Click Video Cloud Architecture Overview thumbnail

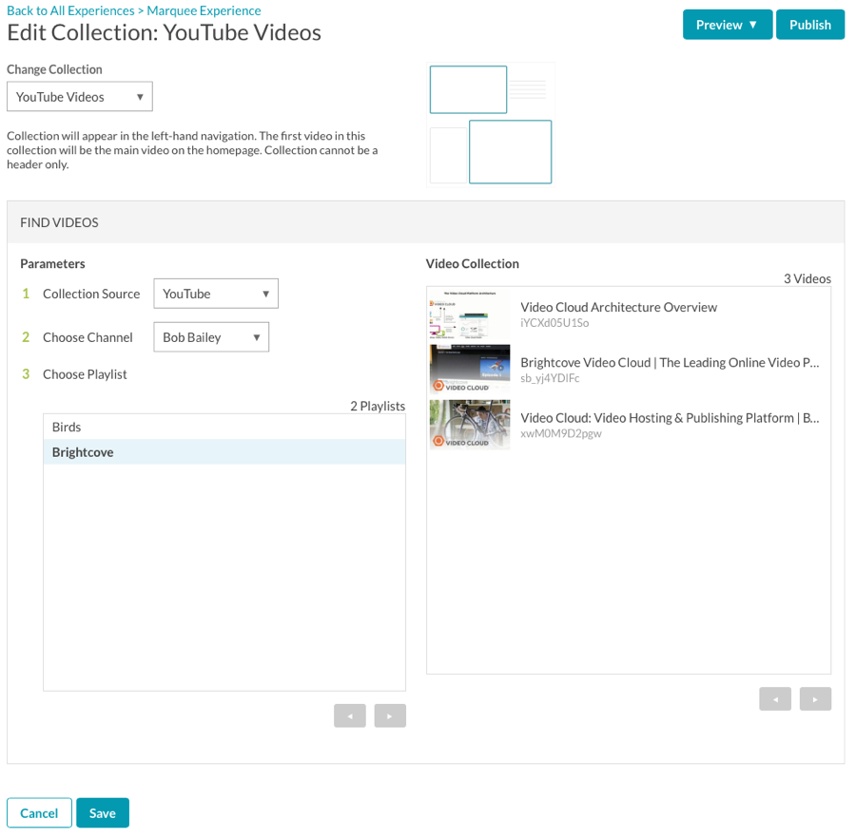click(470, 315)
